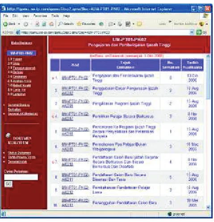Screen dimensions: 214x222
Task: Expand the Address bar dropdown list
Action: click(192, 32)
